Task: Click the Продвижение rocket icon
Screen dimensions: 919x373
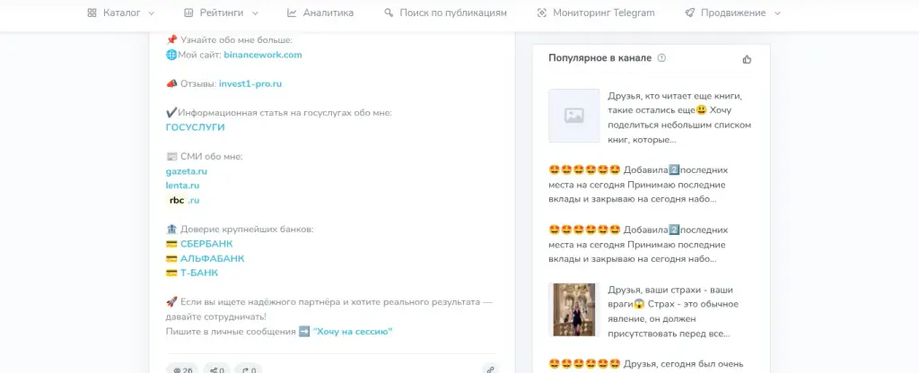Action: 690,13
